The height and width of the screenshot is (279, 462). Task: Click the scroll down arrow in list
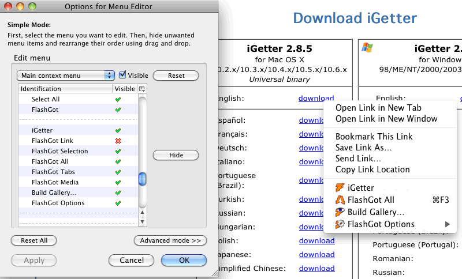pos(142,222)
